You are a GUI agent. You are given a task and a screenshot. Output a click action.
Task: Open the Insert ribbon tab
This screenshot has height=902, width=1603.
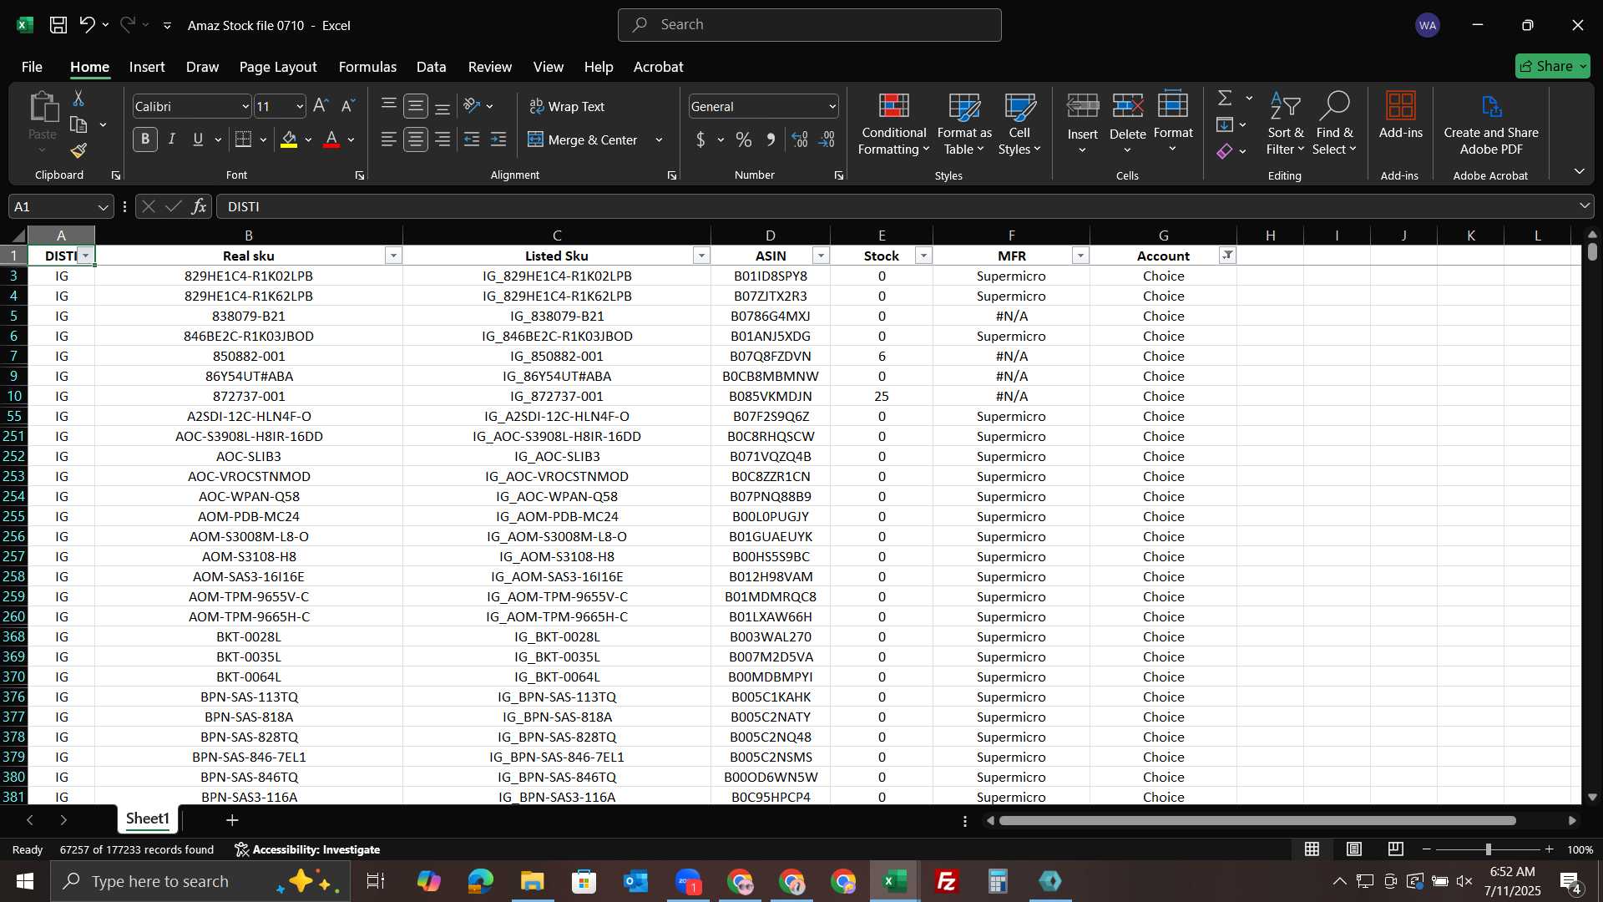point(147,67)
